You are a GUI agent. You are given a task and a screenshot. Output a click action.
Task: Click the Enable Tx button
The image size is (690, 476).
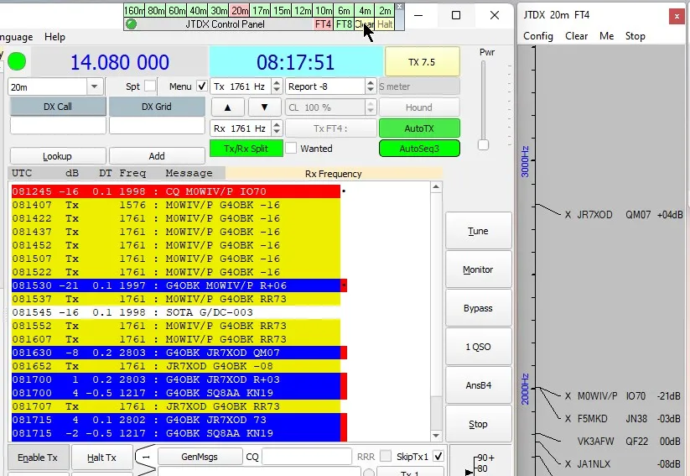coord(38,458)
